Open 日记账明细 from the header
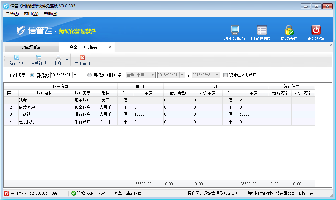The width and height of the screenshot is (336, 200). pyautogui.click(x=262, y=30)
